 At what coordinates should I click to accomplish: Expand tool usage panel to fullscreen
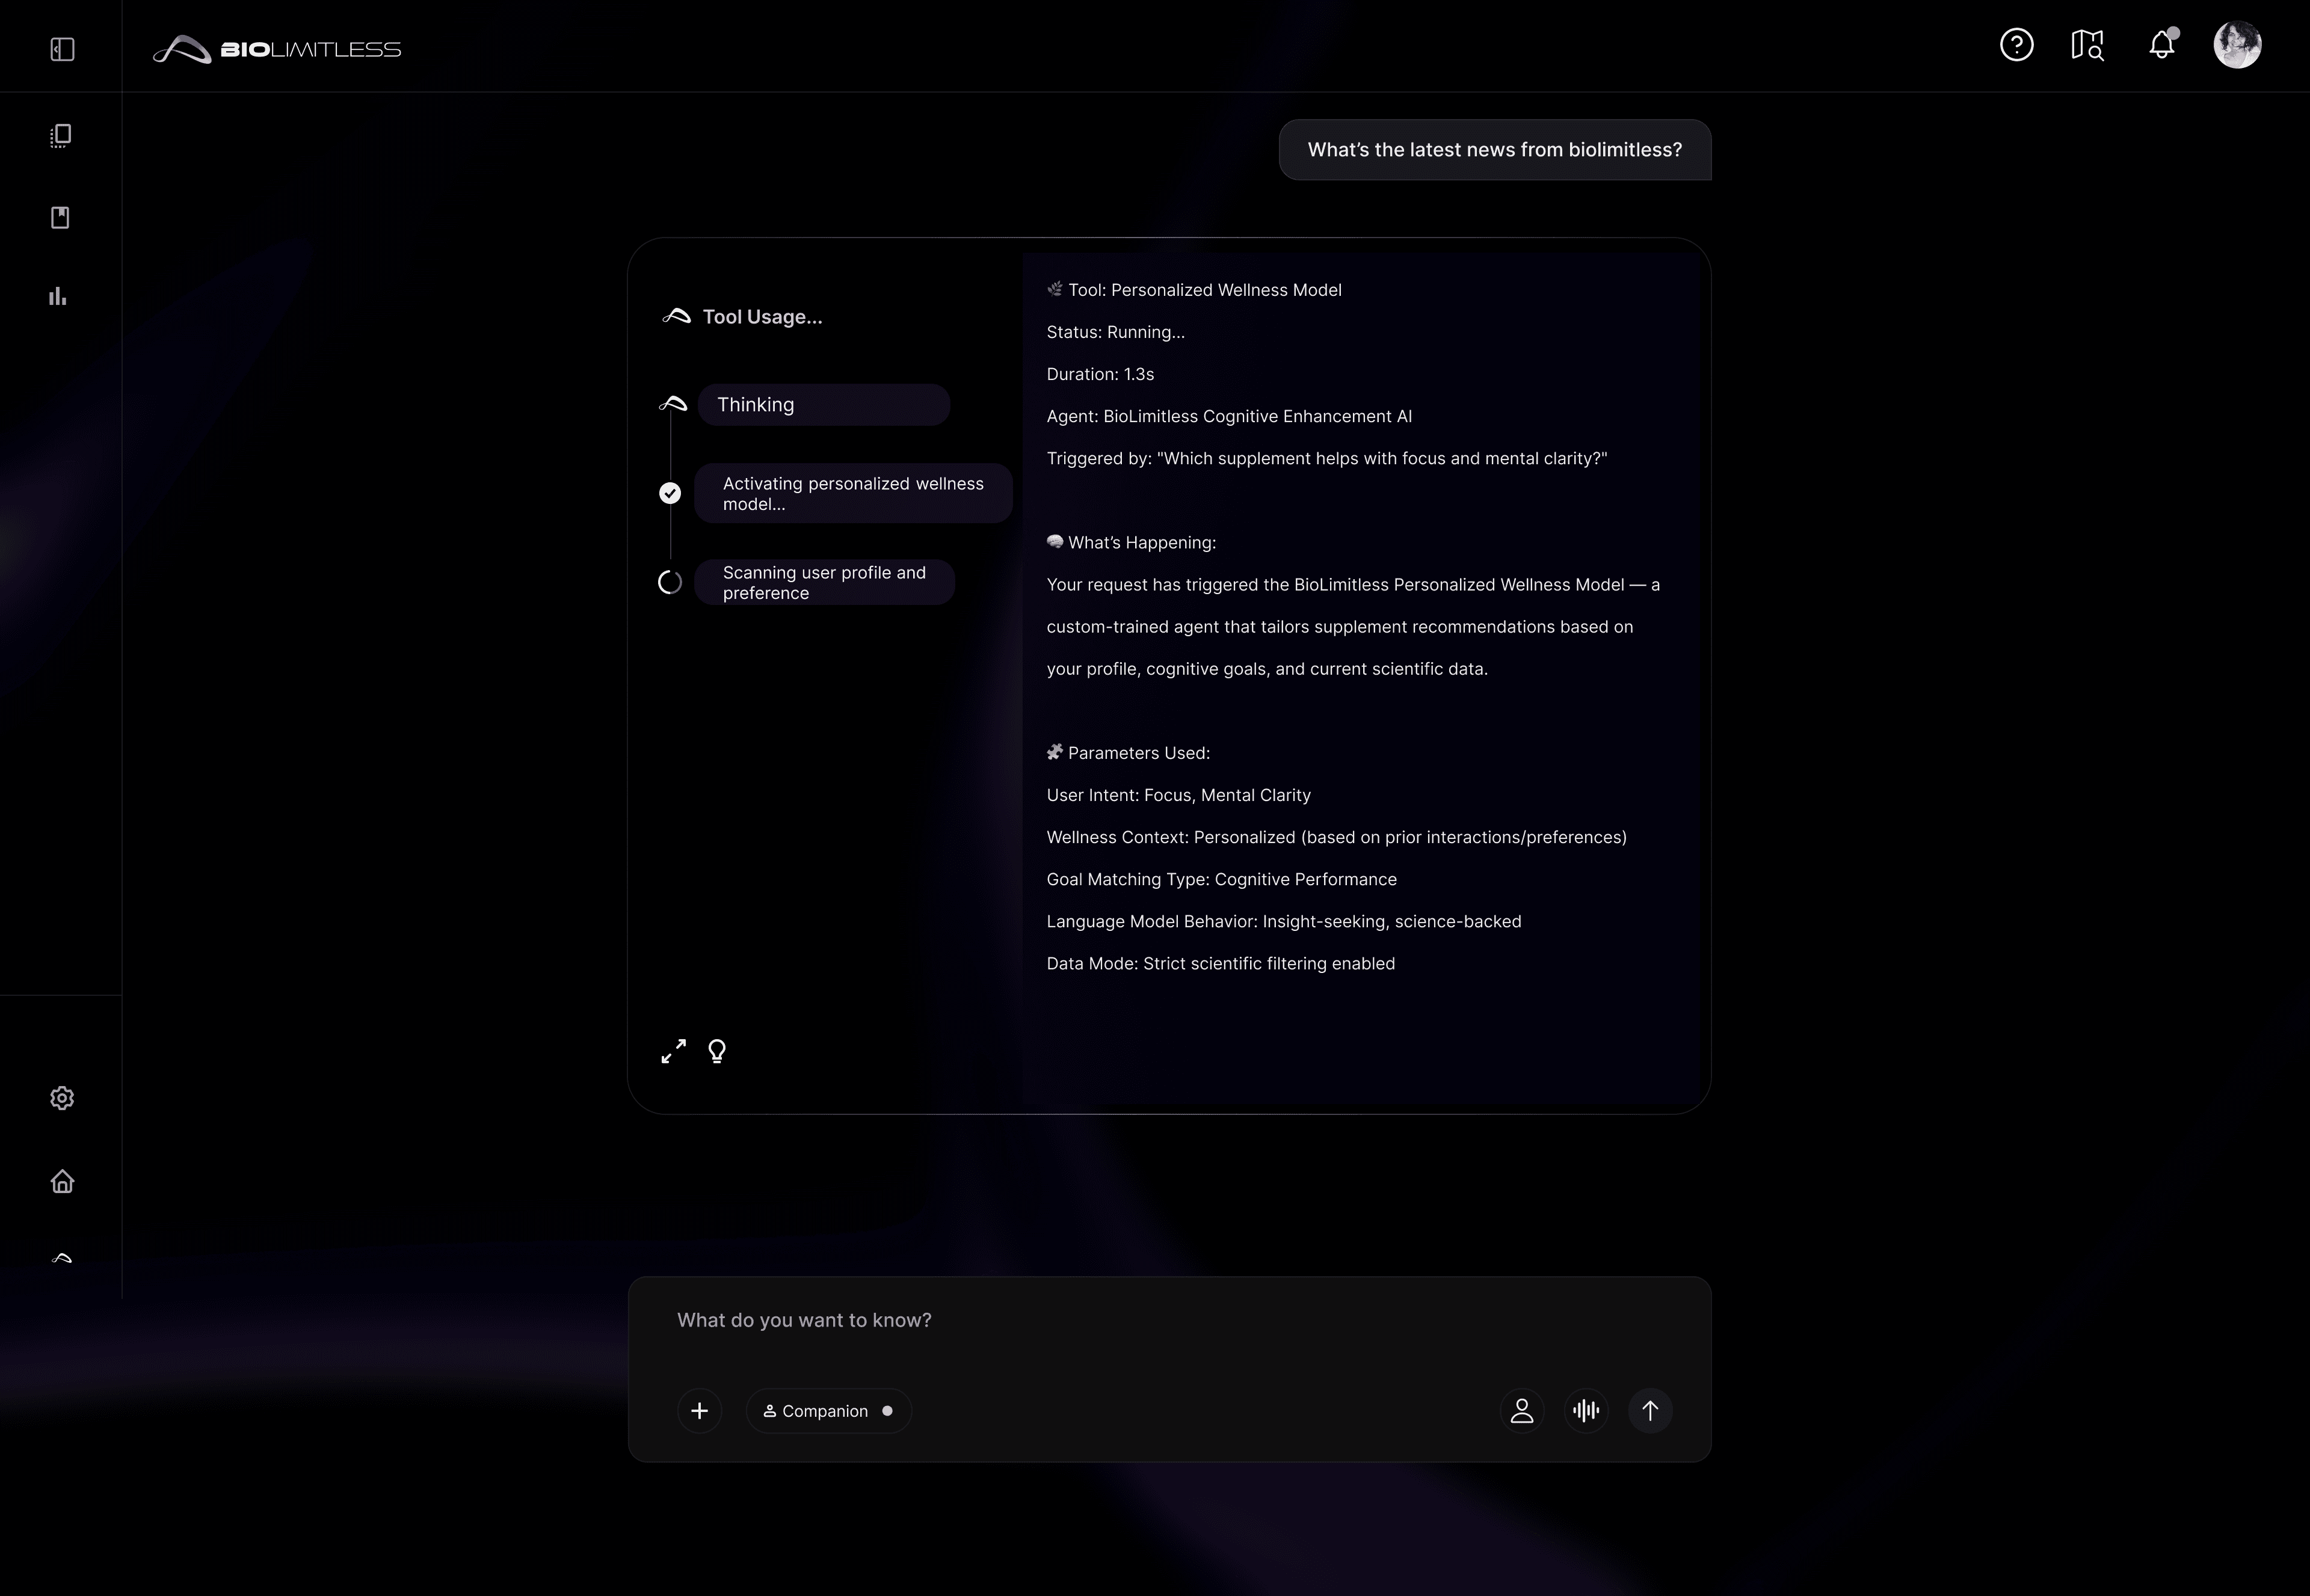[673, 1051]
